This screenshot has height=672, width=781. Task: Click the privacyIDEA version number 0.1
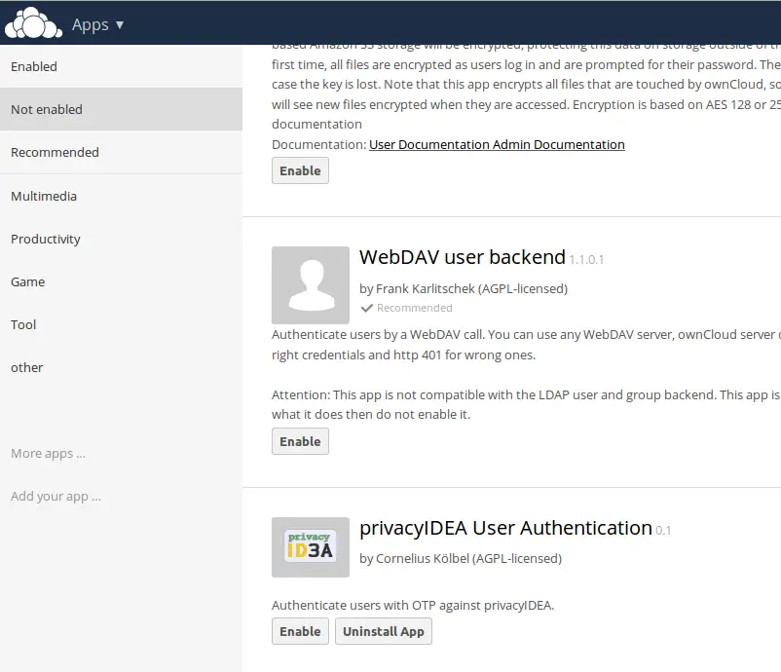pyautogui.click(x=663, y=531)
